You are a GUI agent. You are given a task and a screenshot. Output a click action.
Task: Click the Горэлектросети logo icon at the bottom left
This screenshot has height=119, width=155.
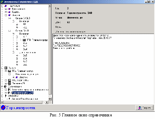tap(3, 108)
